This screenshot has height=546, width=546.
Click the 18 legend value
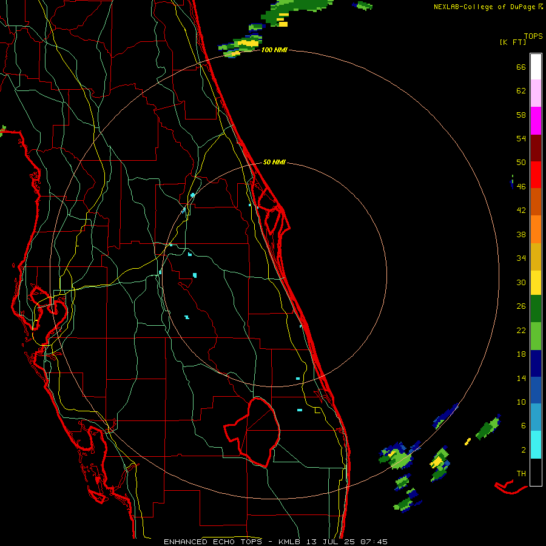(521, 354)
